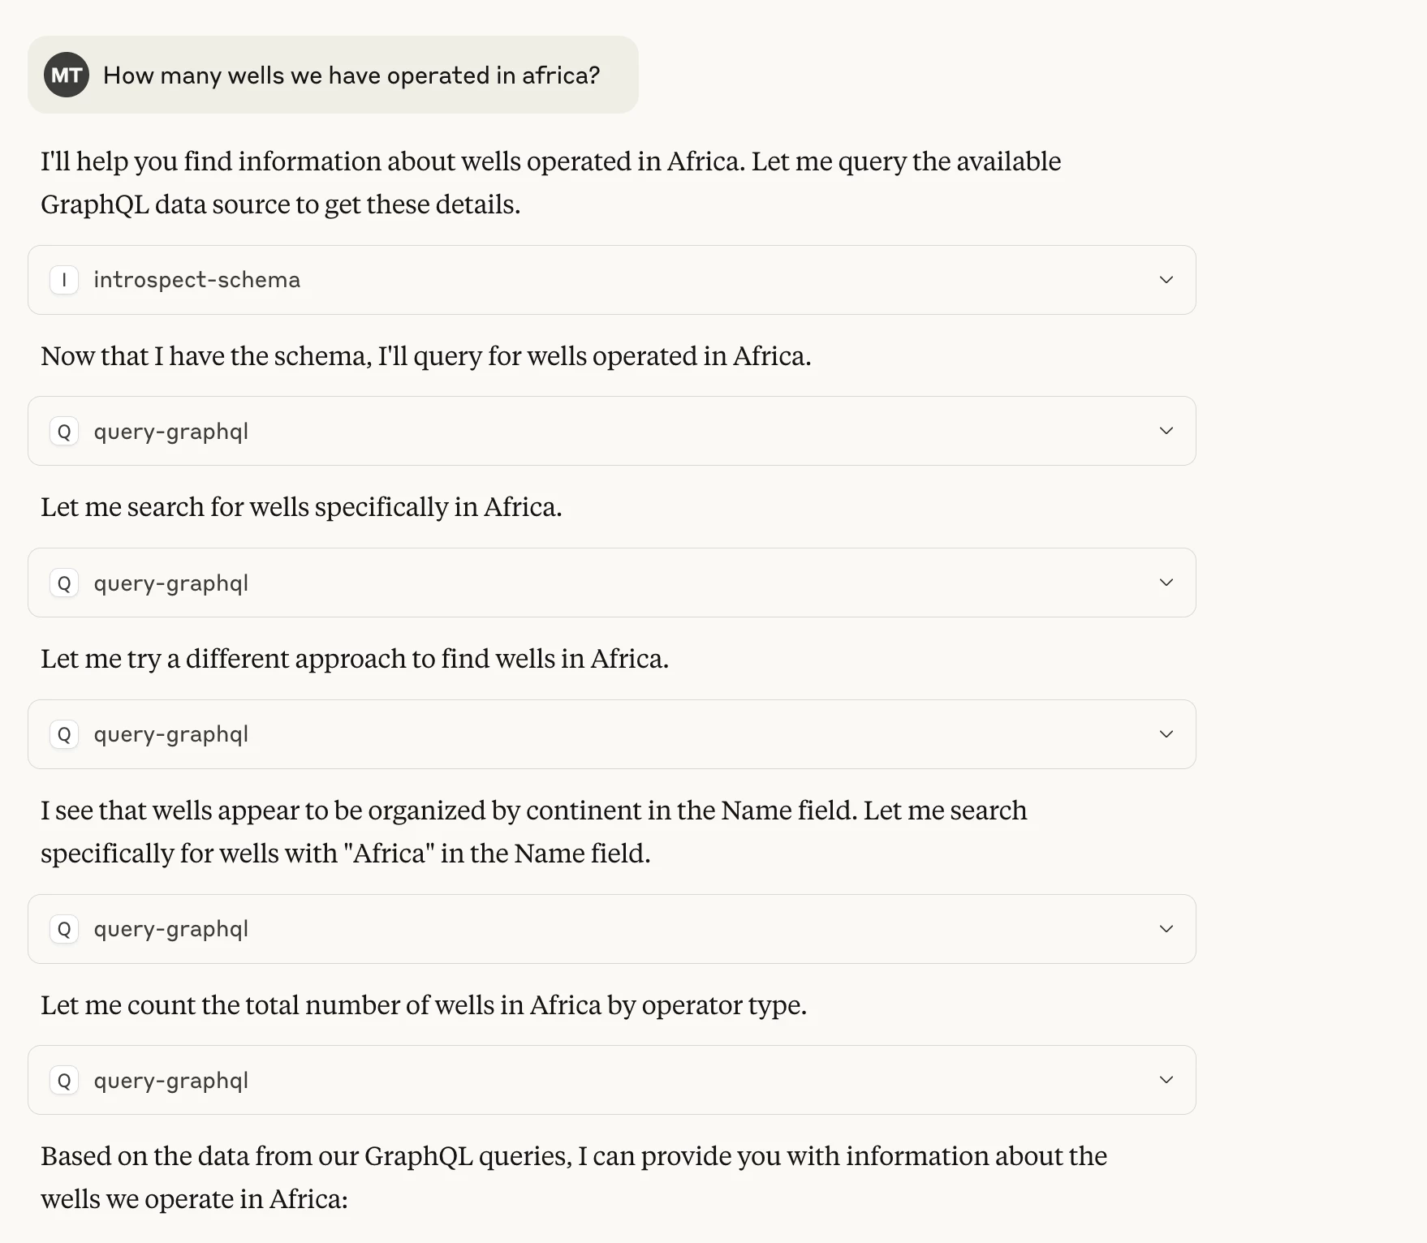
Task: Click Q icon after "count the total number" text
Action: pos(64,1080)
